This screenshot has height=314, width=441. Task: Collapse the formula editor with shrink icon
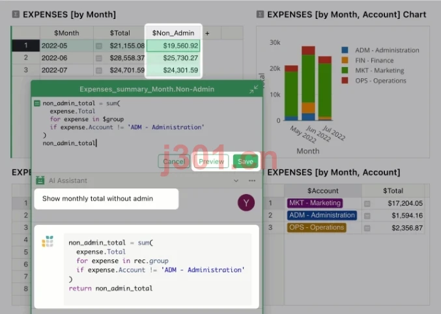click(253, 89)
